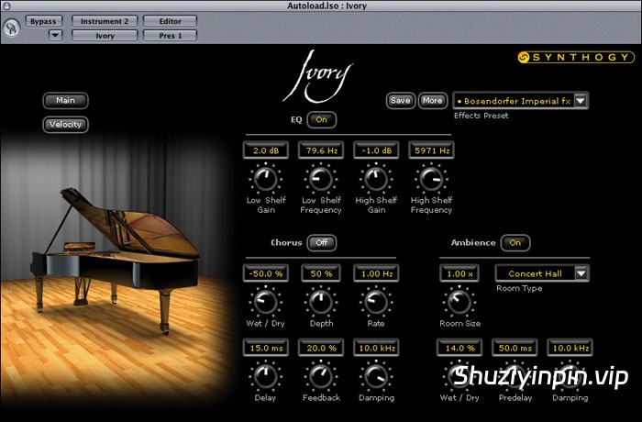Click the close button in the title bar

pos(6,6)
